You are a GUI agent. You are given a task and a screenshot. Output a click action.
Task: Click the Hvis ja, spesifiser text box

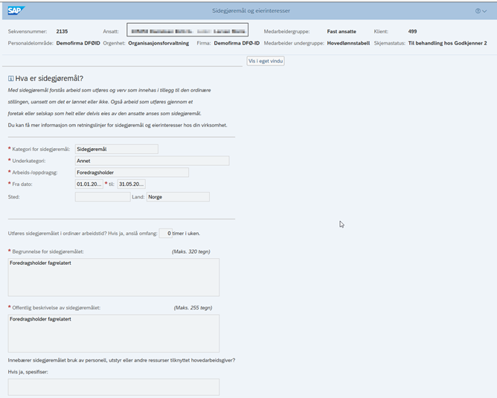click(x=114, y=387)
